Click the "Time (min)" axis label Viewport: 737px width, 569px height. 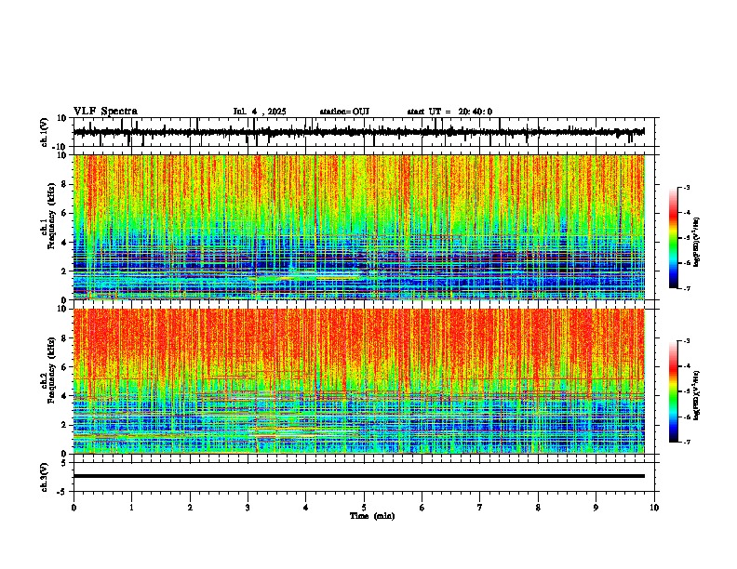coord(372,516)
